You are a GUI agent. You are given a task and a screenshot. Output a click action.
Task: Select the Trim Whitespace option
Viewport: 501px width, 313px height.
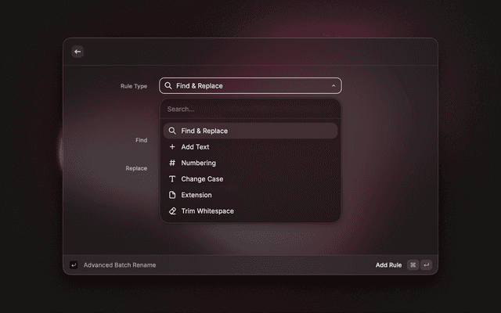click(207, 211)
